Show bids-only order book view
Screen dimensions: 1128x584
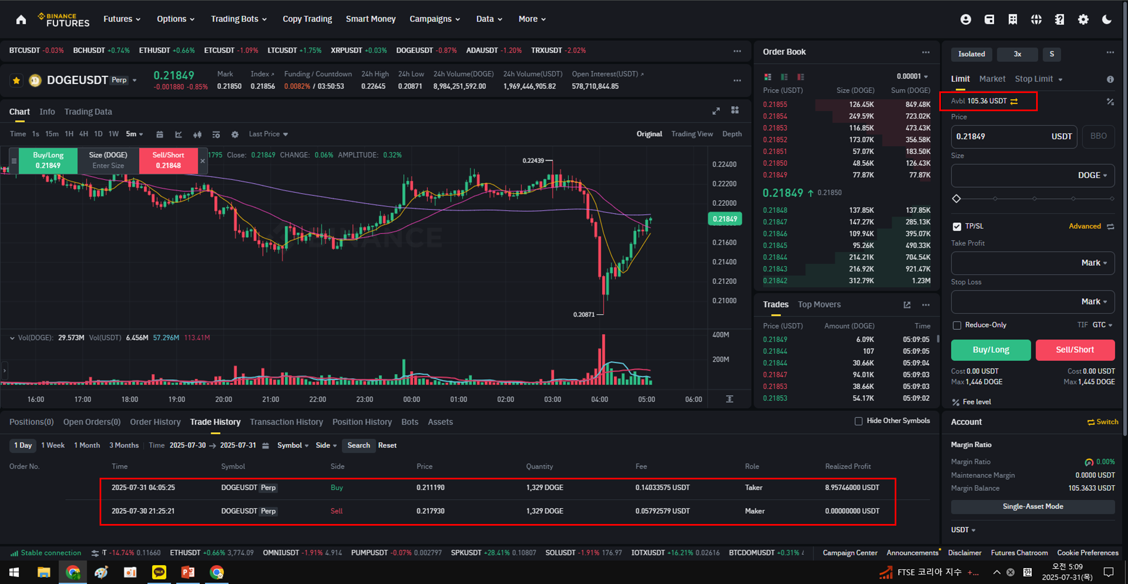[784, 77]
